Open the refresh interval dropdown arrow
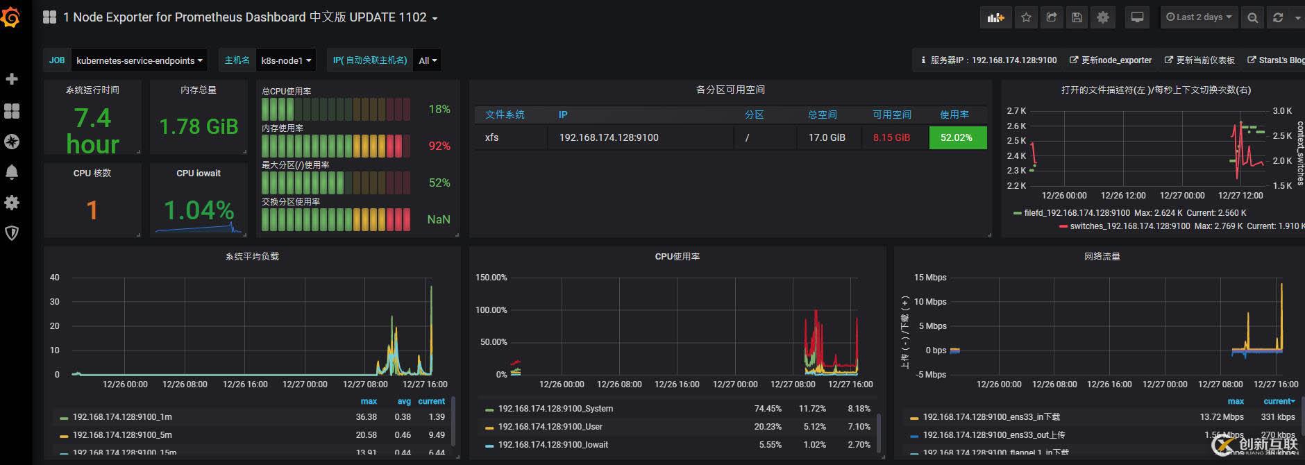Viewport: 1305px width, 465px height. (1297, 17)
